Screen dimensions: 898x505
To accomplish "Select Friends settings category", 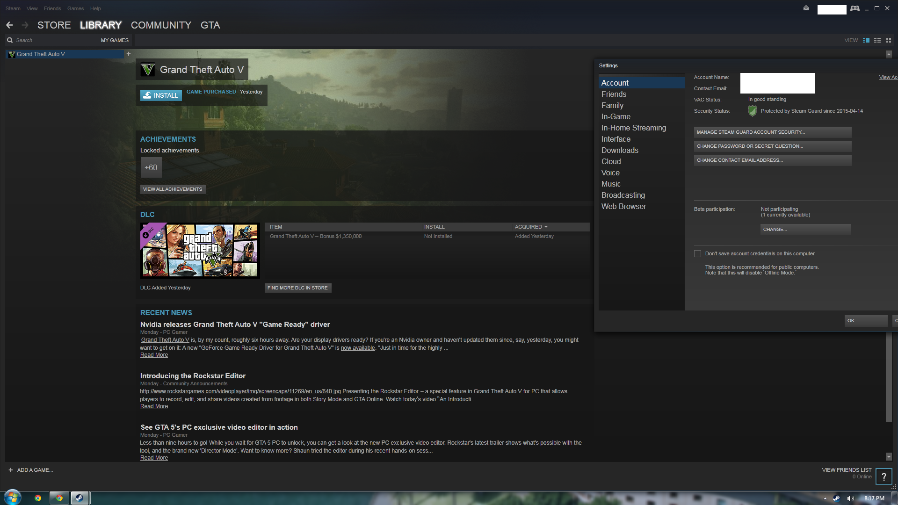I will 642,94.
